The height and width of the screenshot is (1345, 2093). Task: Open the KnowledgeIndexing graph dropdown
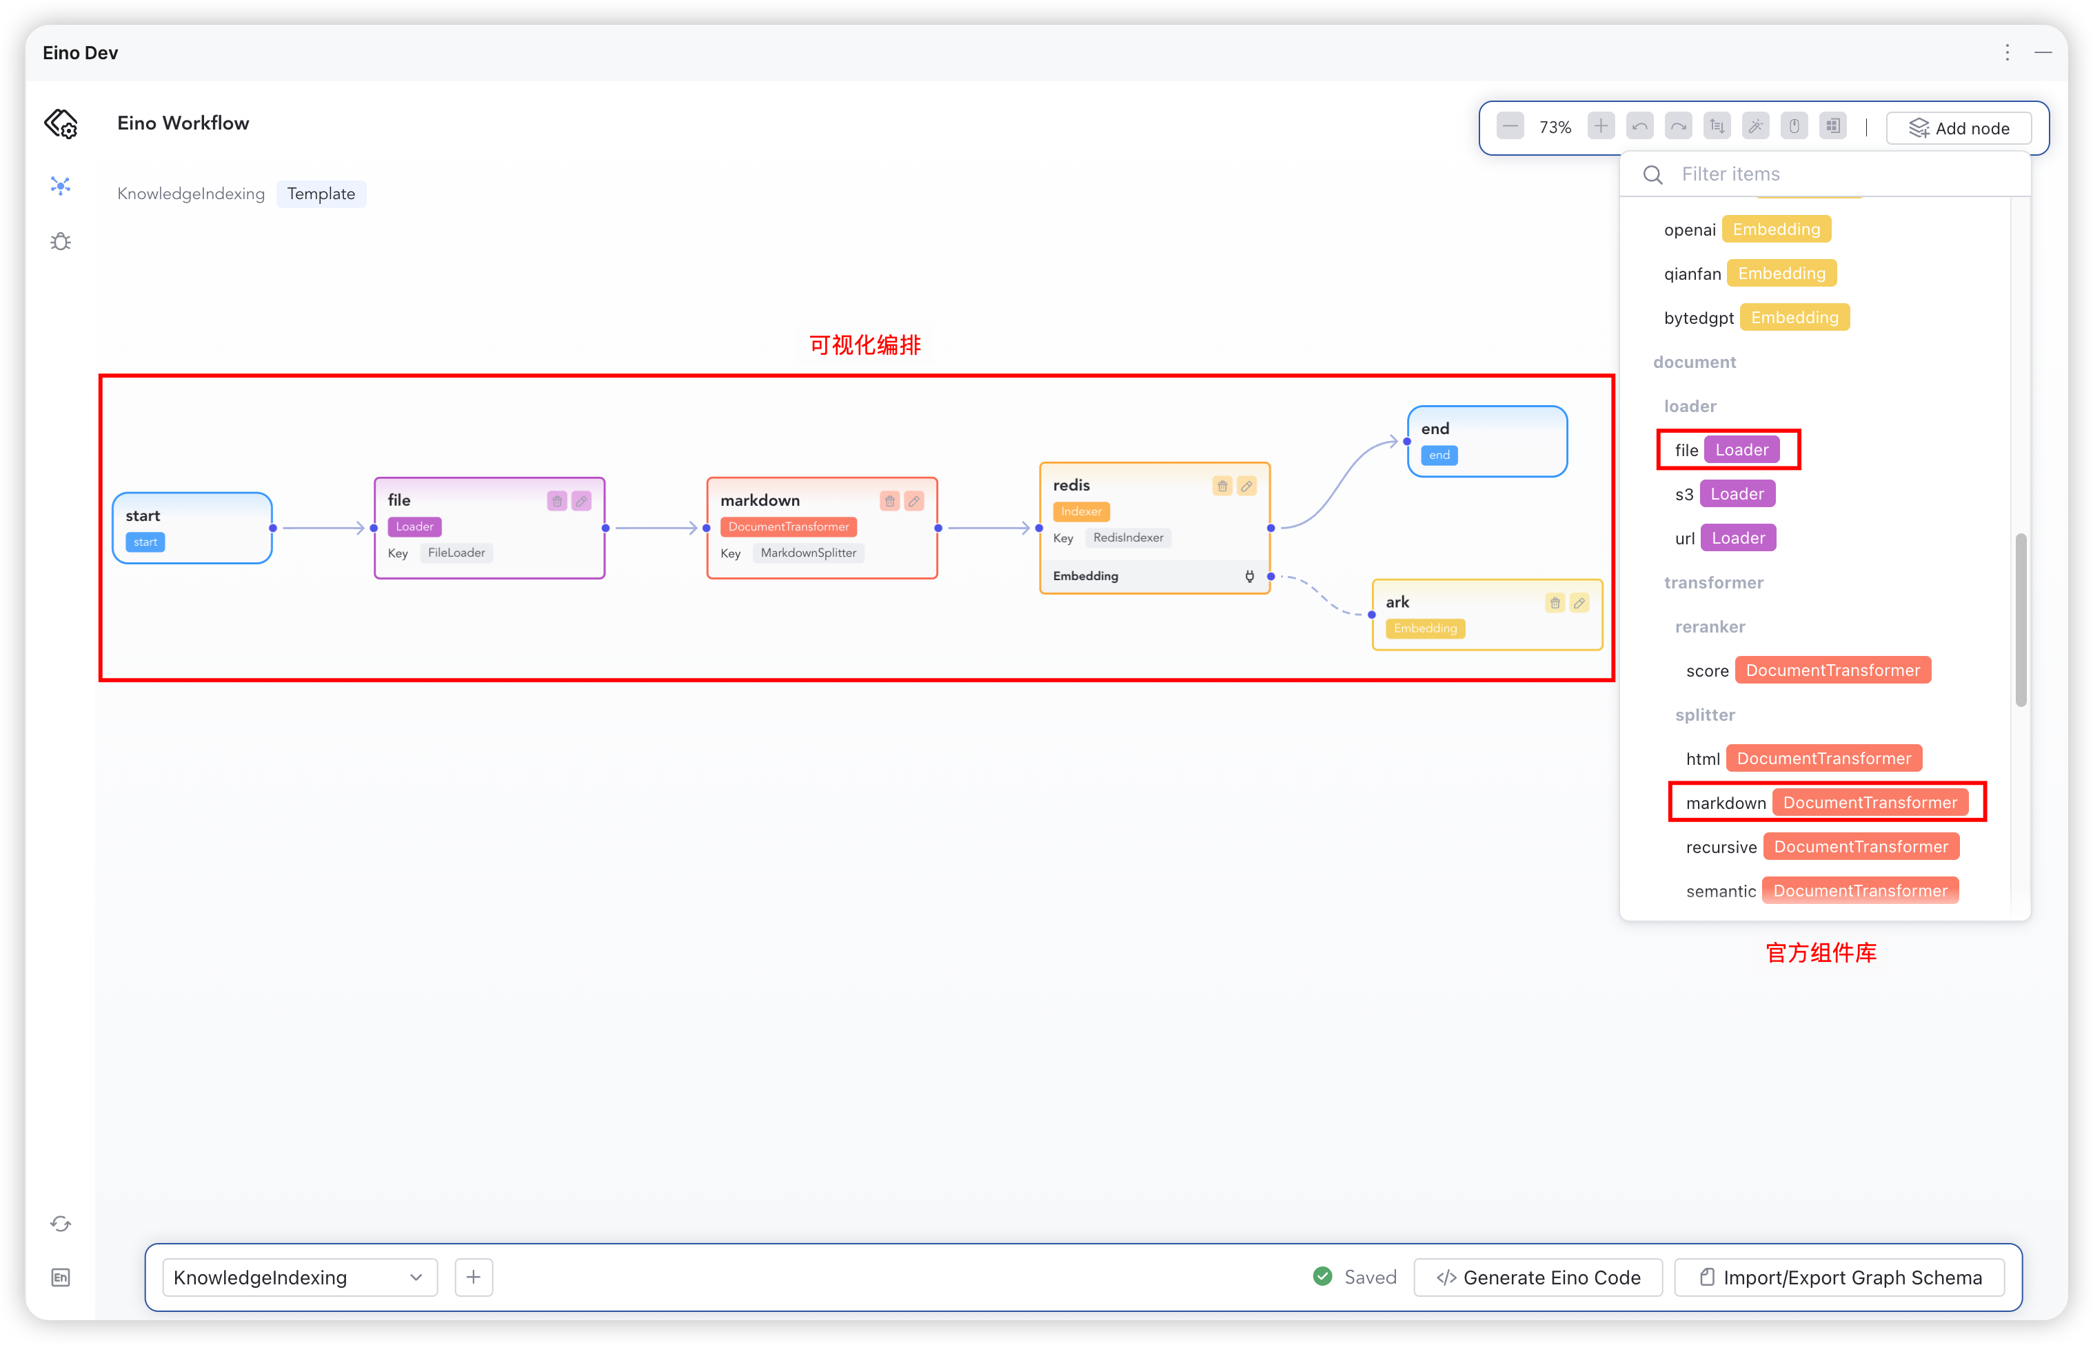click(x=299, y=1277)
